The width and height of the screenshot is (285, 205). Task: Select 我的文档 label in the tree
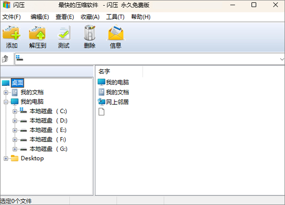32,92
